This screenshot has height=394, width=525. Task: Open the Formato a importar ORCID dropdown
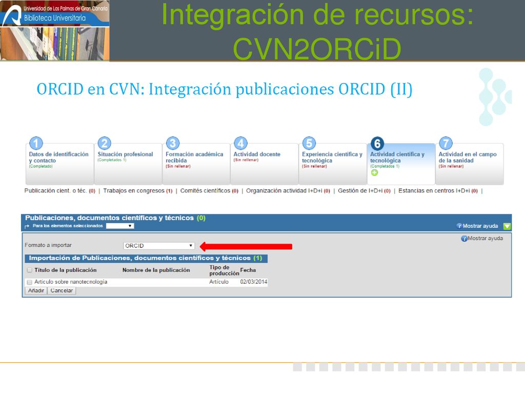159,246
